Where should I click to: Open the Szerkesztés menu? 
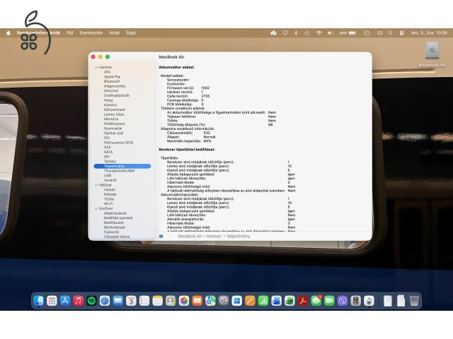click(x=91, y=33)
